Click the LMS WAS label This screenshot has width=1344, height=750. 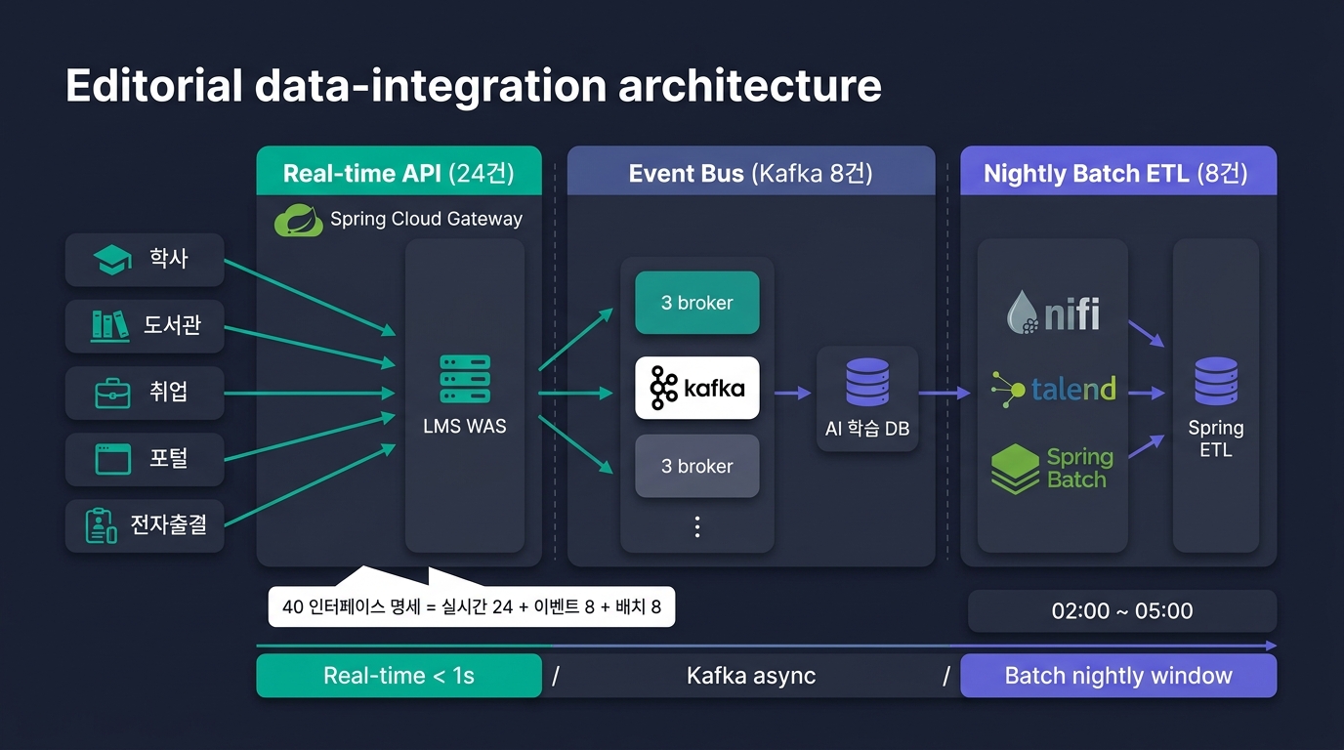pos(465,426)
